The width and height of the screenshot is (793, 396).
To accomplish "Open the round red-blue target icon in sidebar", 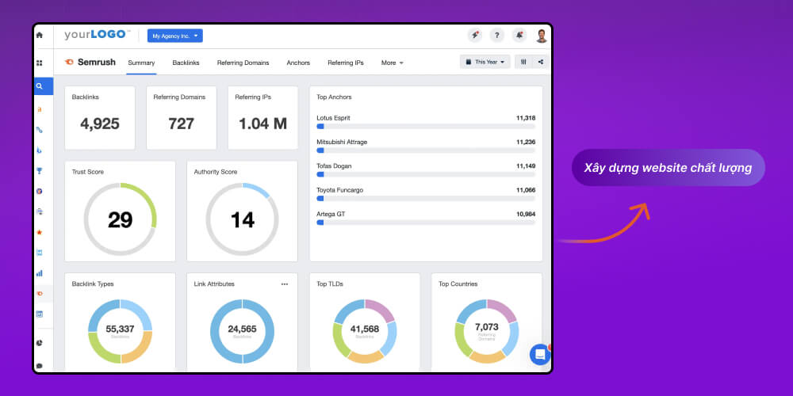I will (40, 192).
